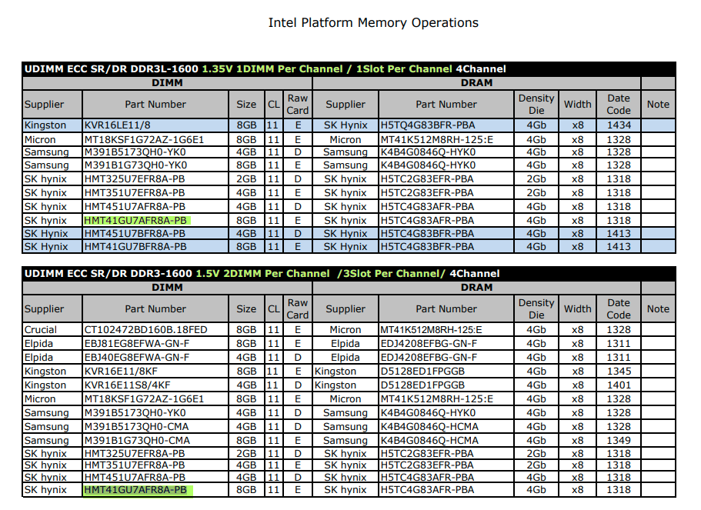Click D5128ED1FPGGB in the KVR16E11/8KF row
The image size is (701, 510).
422,372
